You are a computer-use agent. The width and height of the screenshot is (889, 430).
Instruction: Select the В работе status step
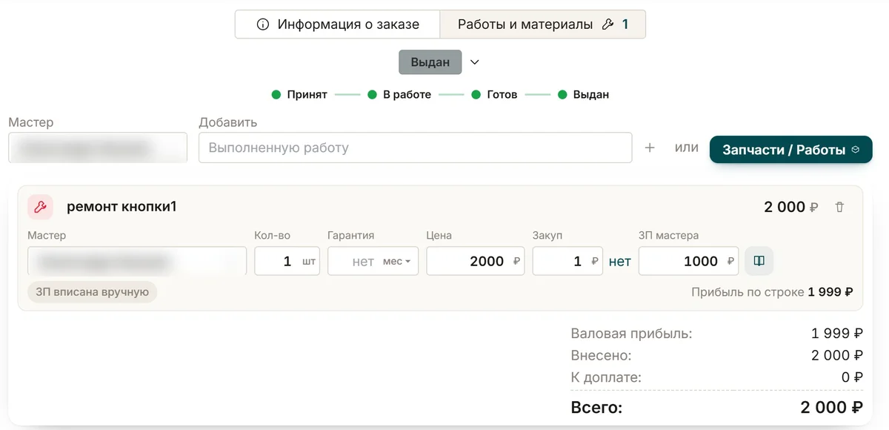[x=399, y=95]
